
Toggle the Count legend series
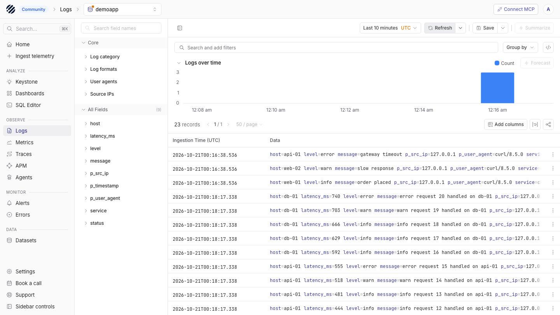[504, 63]
